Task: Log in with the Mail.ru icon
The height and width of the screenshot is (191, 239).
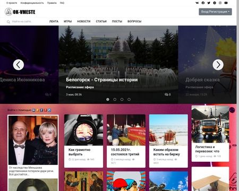Action: [x=49, y=110]
